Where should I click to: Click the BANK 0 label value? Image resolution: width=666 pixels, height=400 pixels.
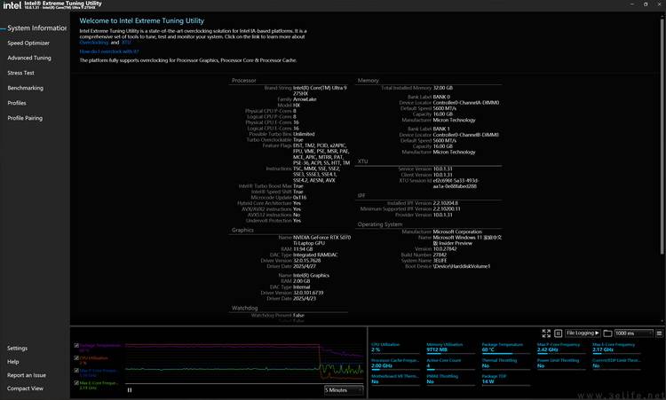[x=441, y=97]
